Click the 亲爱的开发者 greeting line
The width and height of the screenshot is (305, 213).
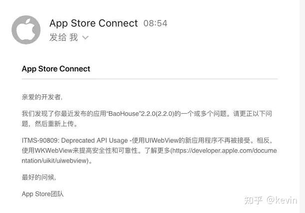pyautogui.click(x=42, y=97)
